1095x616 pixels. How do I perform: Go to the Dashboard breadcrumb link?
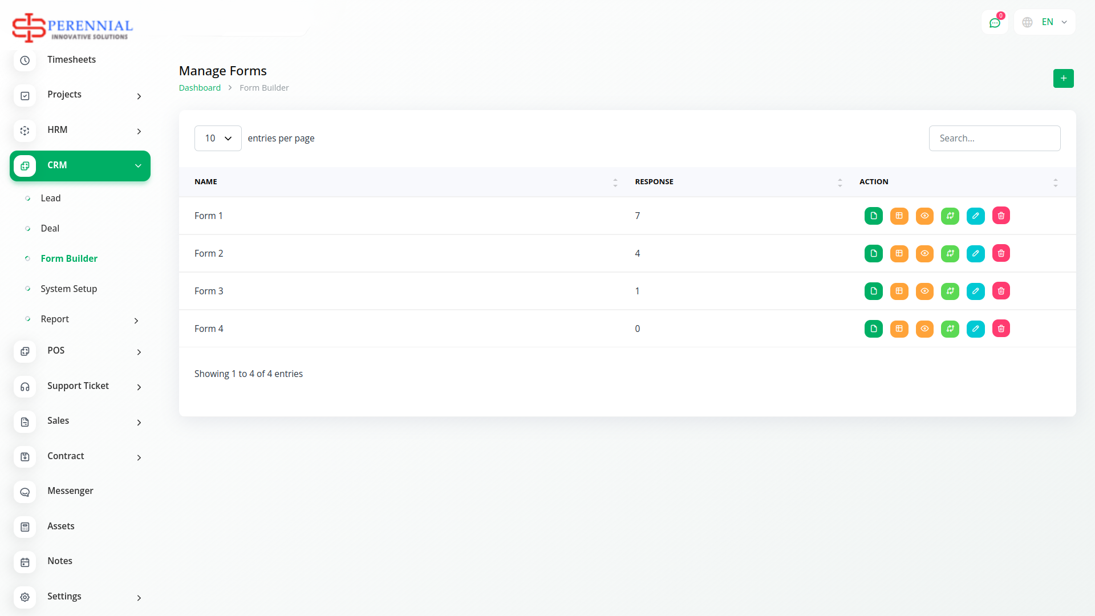point(200,88)
